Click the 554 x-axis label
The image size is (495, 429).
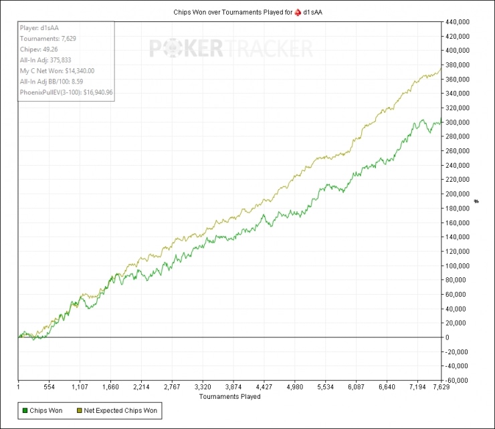(x=50, y=387)
